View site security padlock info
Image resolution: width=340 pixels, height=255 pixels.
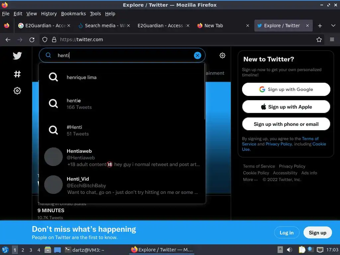54,40
